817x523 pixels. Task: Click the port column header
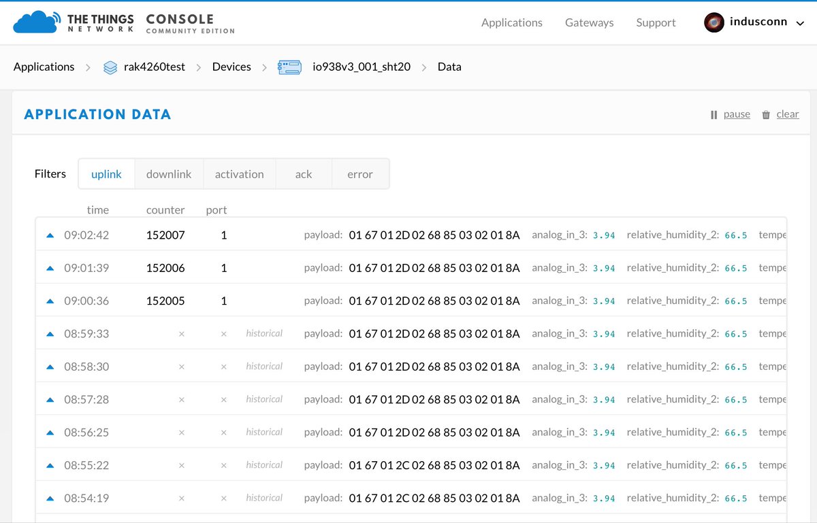217,210
